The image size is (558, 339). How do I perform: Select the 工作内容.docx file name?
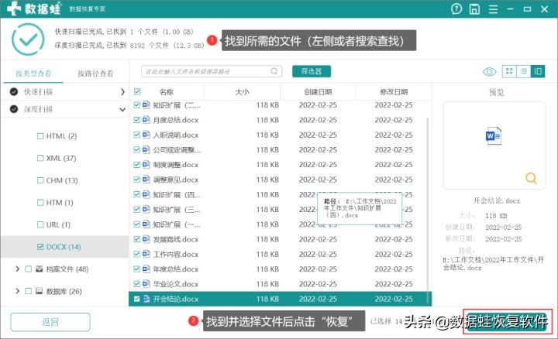click(176, 255)
